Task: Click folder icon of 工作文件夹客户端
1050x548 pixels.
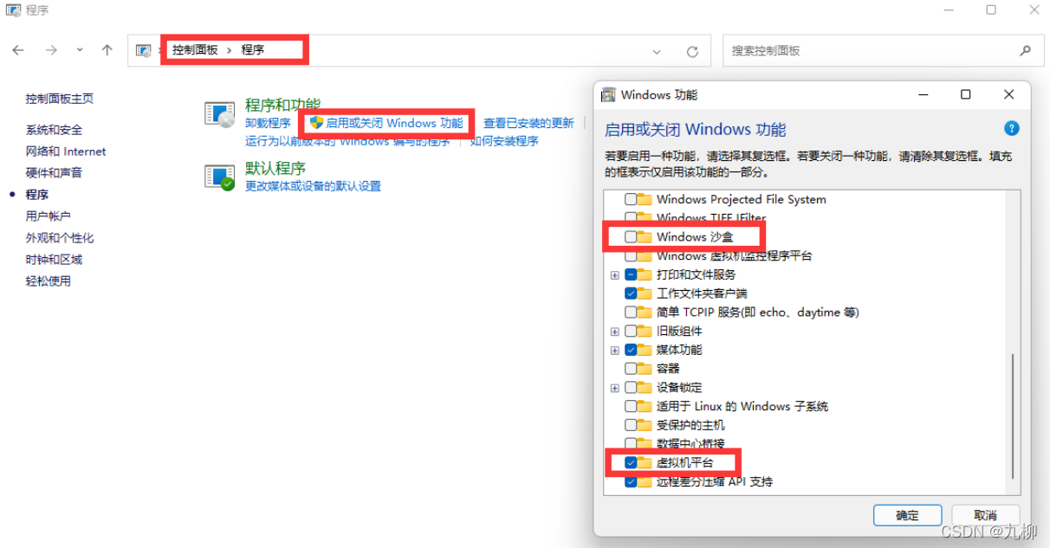Action: (x=645, y=293)
